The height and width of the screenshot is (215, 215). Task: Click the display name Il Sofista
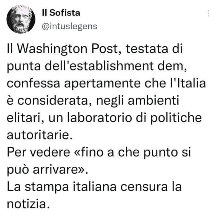61,13
